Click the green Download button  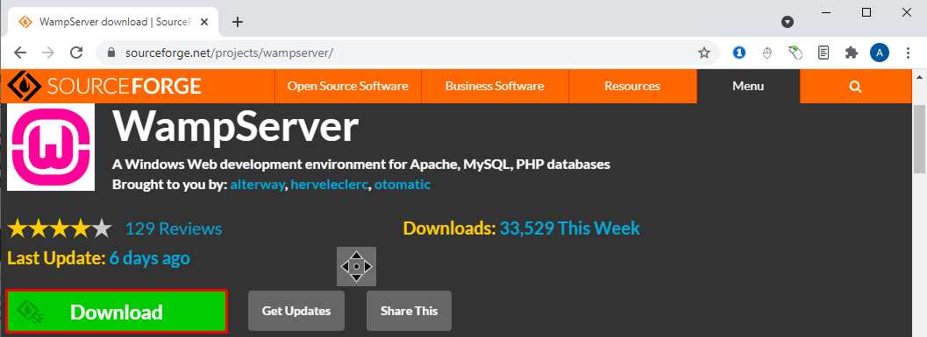[x=117, y=312]
